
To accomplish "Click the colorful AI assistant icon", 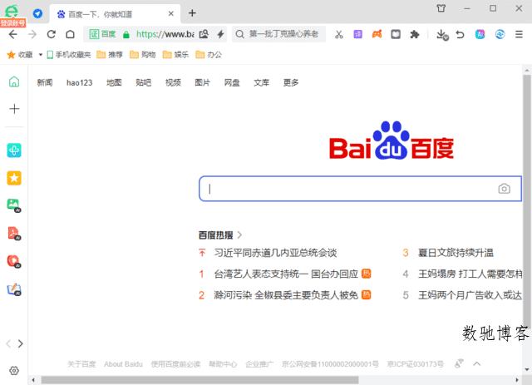I will [480, 34].
